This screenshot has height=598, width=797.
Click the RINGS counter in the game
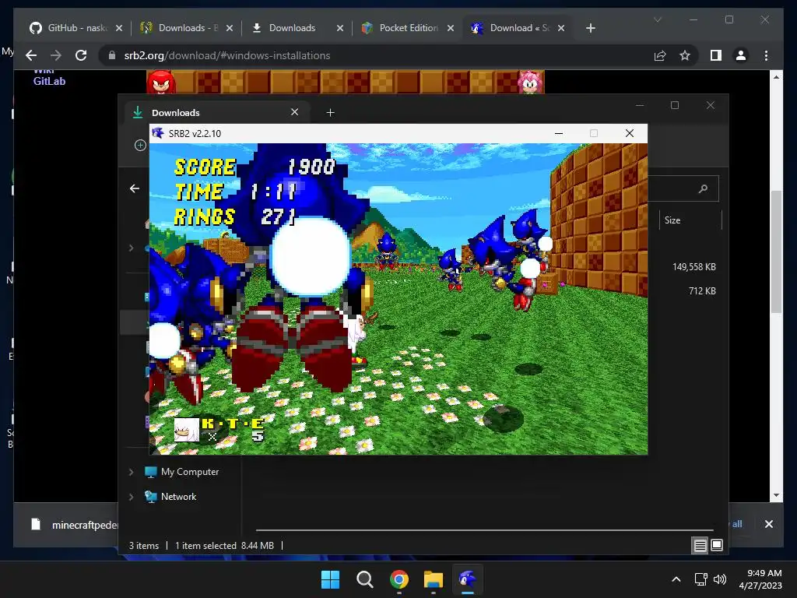coord(235,216)
